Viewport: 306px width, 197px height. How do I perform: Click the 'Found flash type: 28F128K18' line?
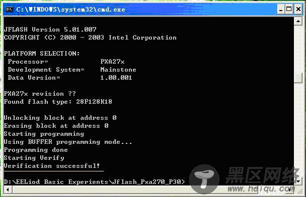(x=58, y=102)
